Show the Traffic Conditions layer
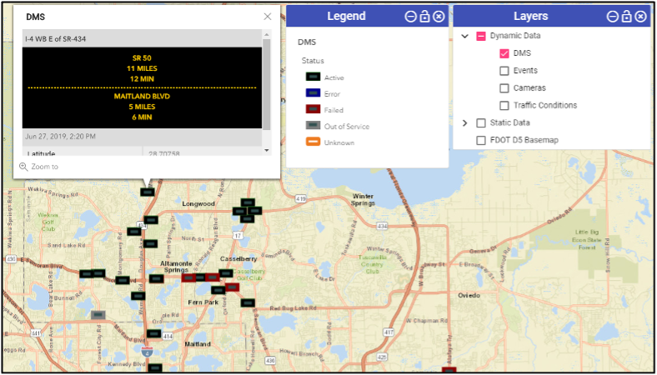The width and height of the screenshot is (657, 375). pyautogui.click(x=504, y=106)
